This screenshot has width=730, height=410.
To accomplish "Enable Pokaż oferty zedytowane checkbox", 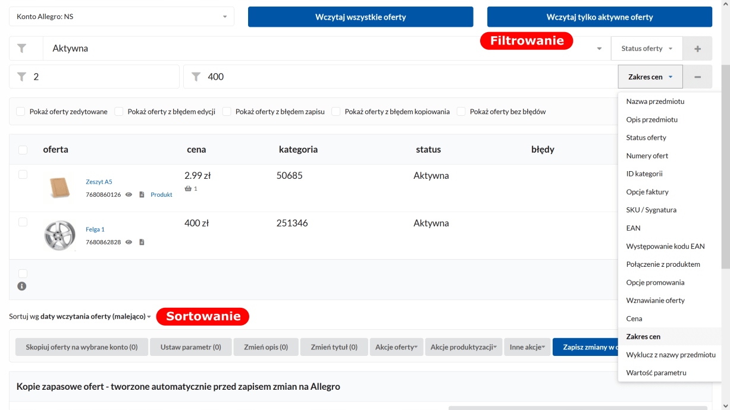I will click(x=21, y=111).
